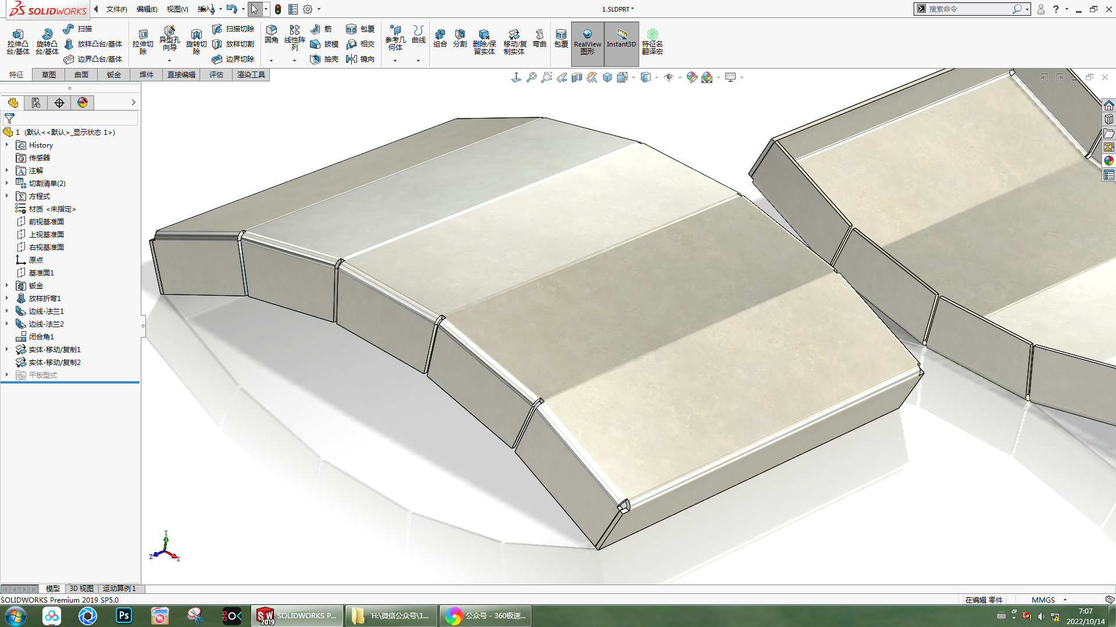Select the Move/Copy Bodies (移动/复制实体) tool
Image resolution: width=1116 pixels, height=627 pixels.
coord(515,42)
